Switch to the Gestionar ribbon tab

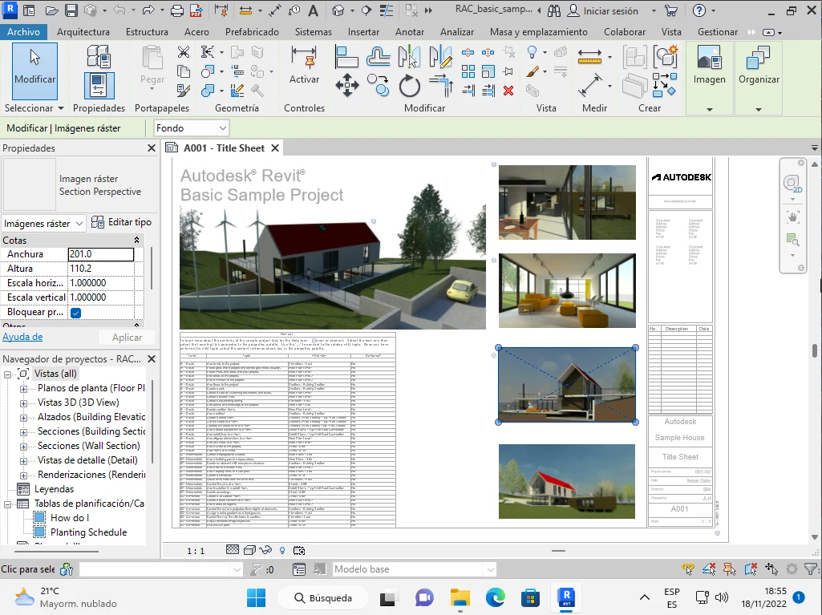(x=718, y=32)
